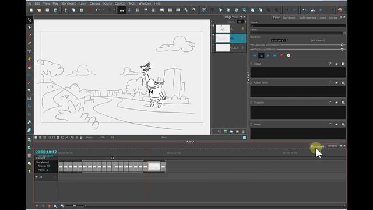Open the Camera menu
Viewport: 373px width, 210px height.
[94, 3]
